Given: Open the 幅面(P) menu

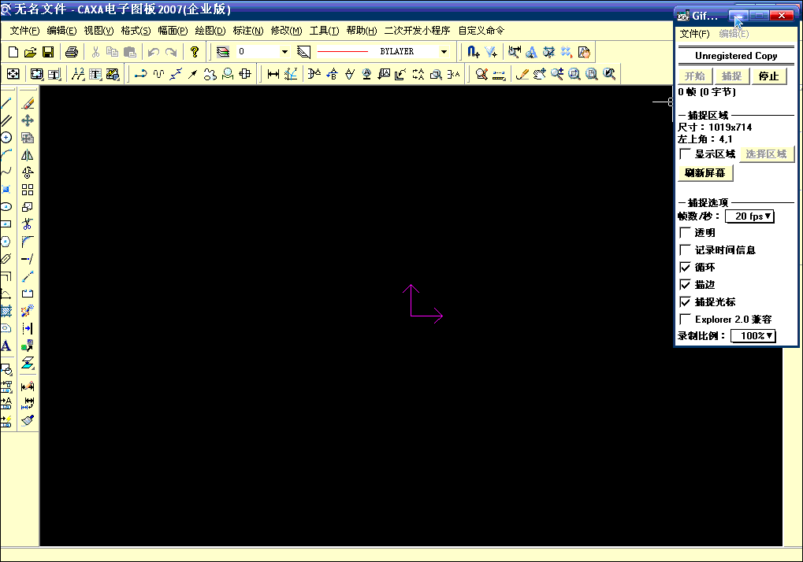Looking at the screenshot, I should click(x=173, y=31).
